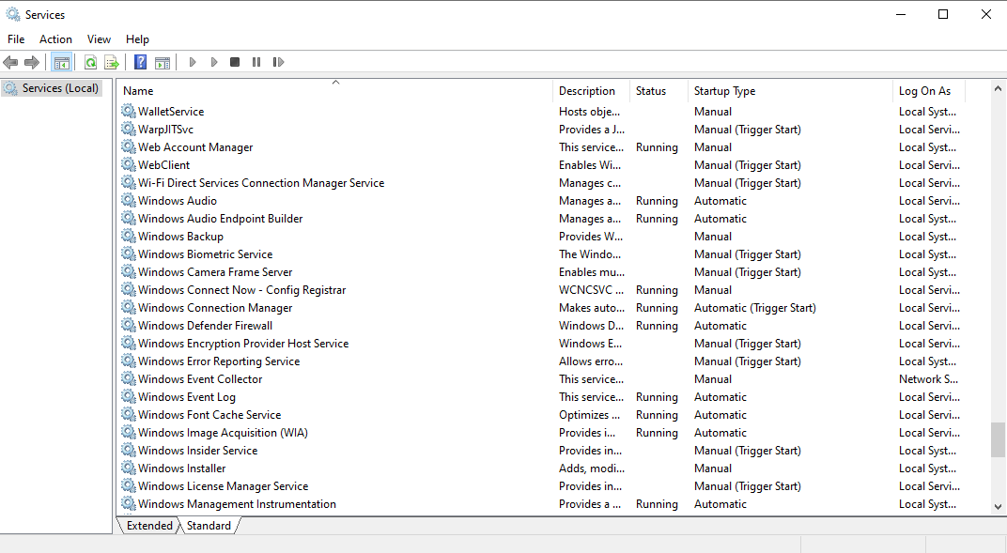The image size is (1007, 553).
Task: Toggle the Show/Hide Console Tree button
Action: (62, 62)
